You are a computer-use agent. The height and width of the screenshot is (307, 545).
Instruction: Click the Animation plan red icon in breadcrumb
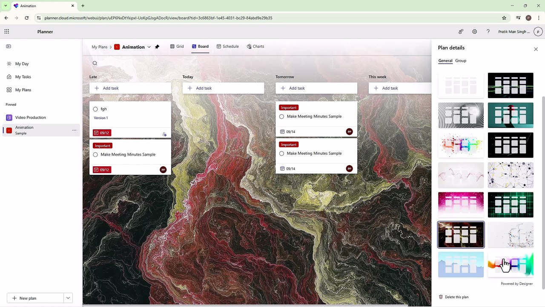pyautogui.click(x=117, y=47)
